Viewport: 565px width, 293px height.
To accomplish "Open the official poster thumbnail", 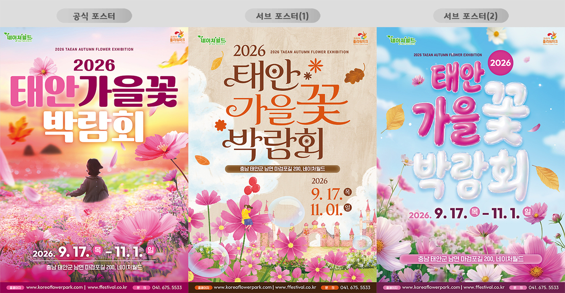I will pyautogui.click(x=94, y=160).
